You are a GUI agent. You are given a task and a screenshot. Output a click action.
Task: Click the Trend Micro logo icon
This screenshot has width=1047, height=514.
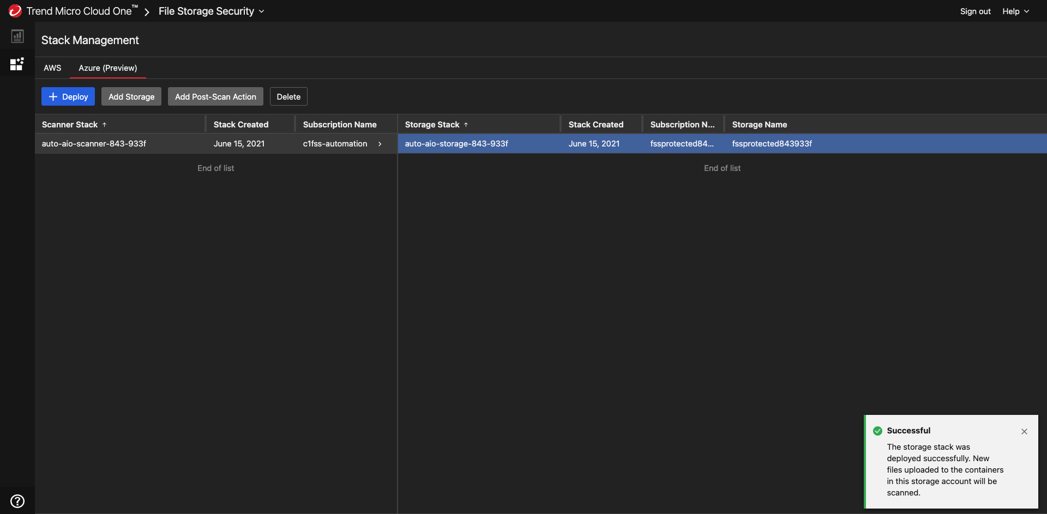tap(15, 11)
